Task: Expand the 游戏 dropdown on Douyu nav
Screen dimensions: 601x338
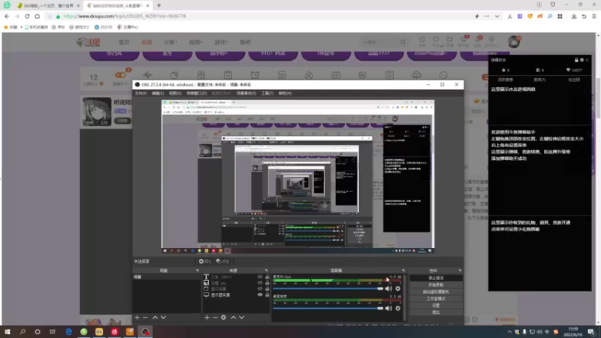Action: point(221,42)
